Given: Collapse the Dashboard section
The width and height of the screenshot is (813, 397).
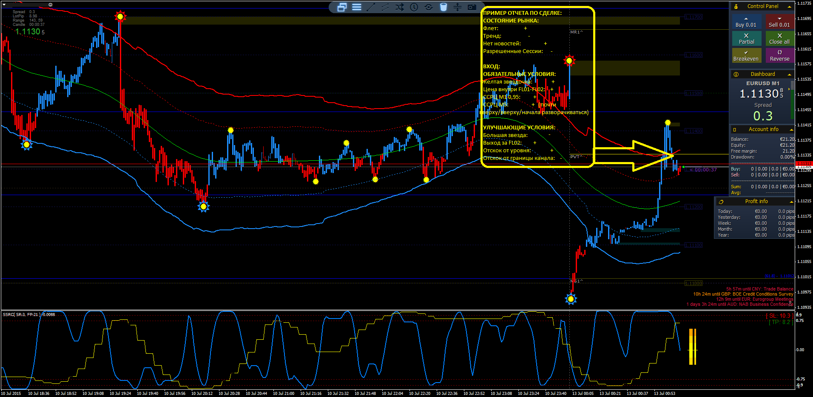Looking at the screenshot, I should [790, 74].
